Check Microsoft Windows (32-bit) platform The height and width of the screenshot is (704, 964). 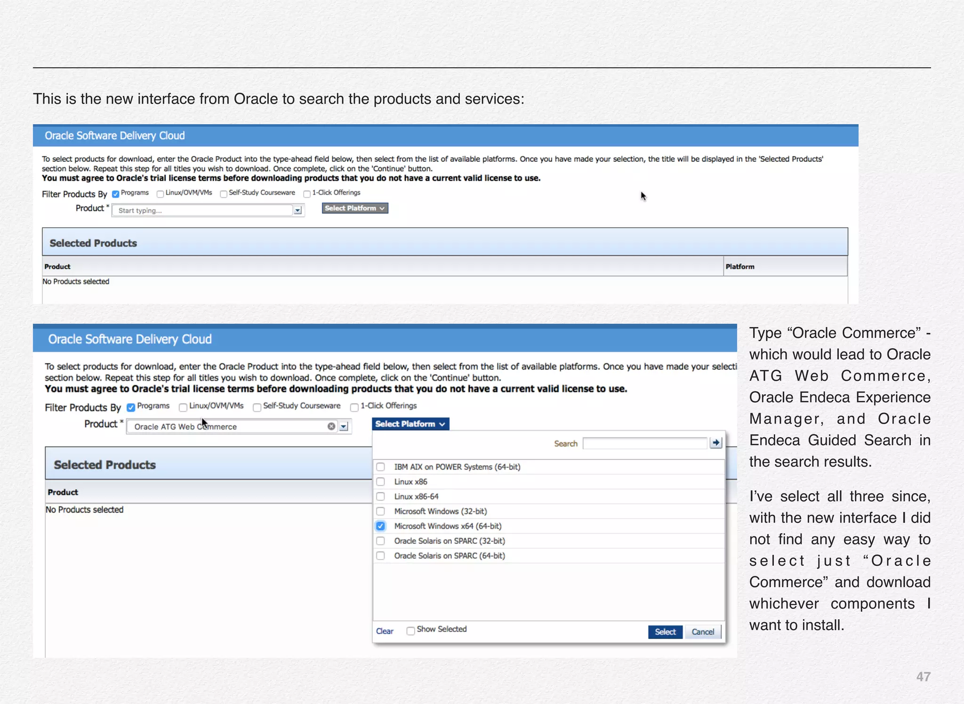coord(380,511)
